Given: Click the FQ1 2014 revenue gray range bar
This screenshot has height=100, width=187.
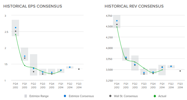Looking at the screenshot, I should (x=162, y=70).
